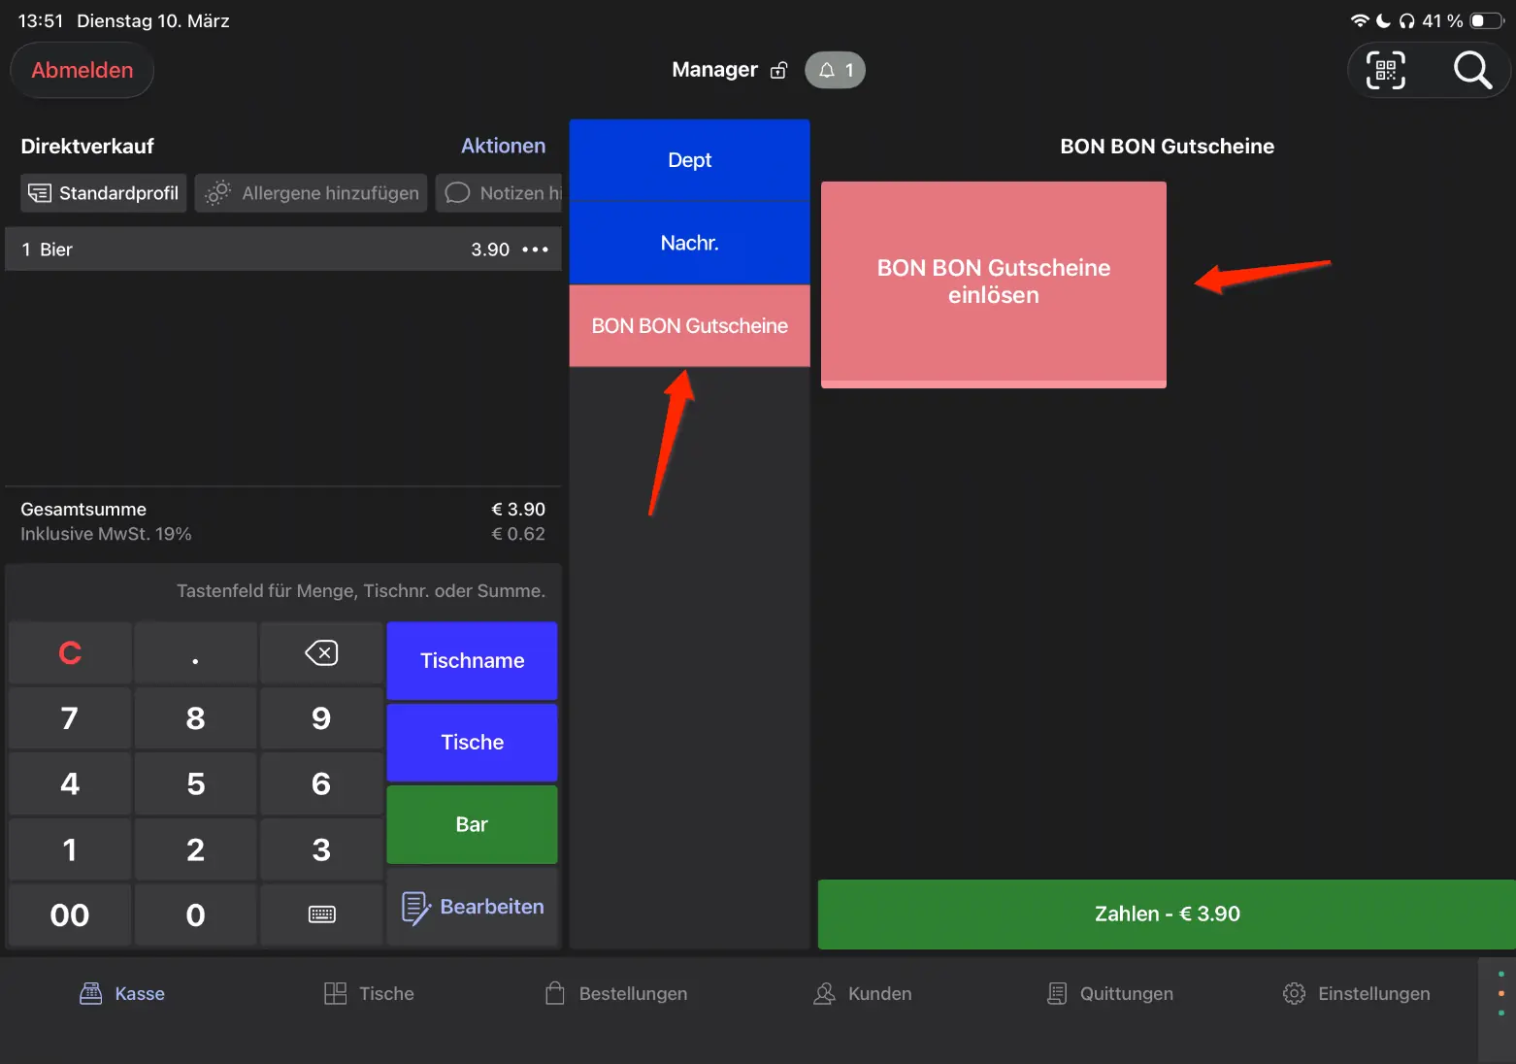Open the Aktionen menu
The height and width of the screenshot is (1064, 1516).
[x=503, y=146]
